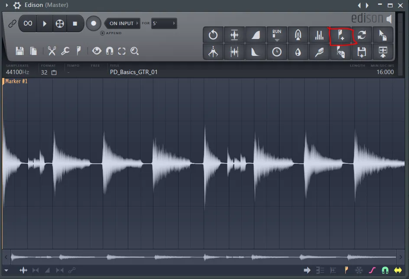The width and height of the screenshot is (409, 279).
Task: Open the brush clean-up tool
Action: tap(319, 52)
